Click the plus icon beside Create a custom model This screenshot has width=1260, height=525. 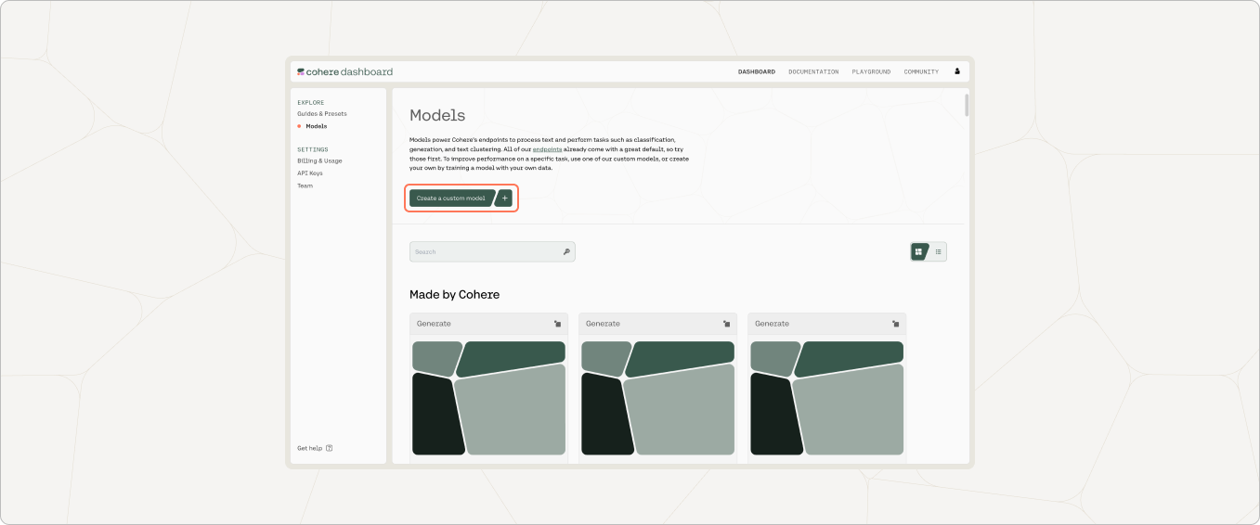(505, 198)
